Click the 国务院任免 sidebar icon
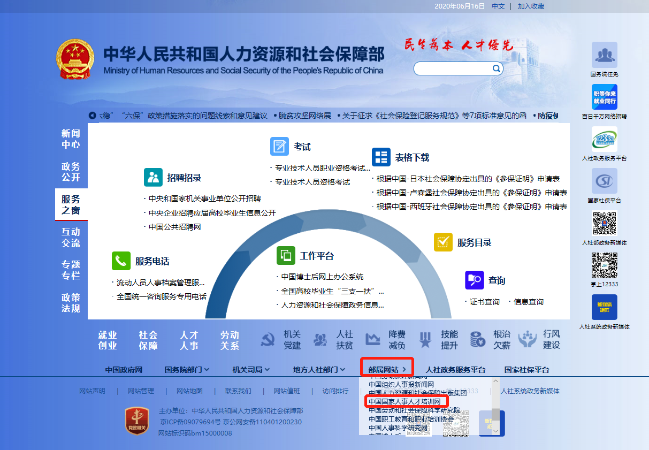649x450 pixels. click(604, 55)
